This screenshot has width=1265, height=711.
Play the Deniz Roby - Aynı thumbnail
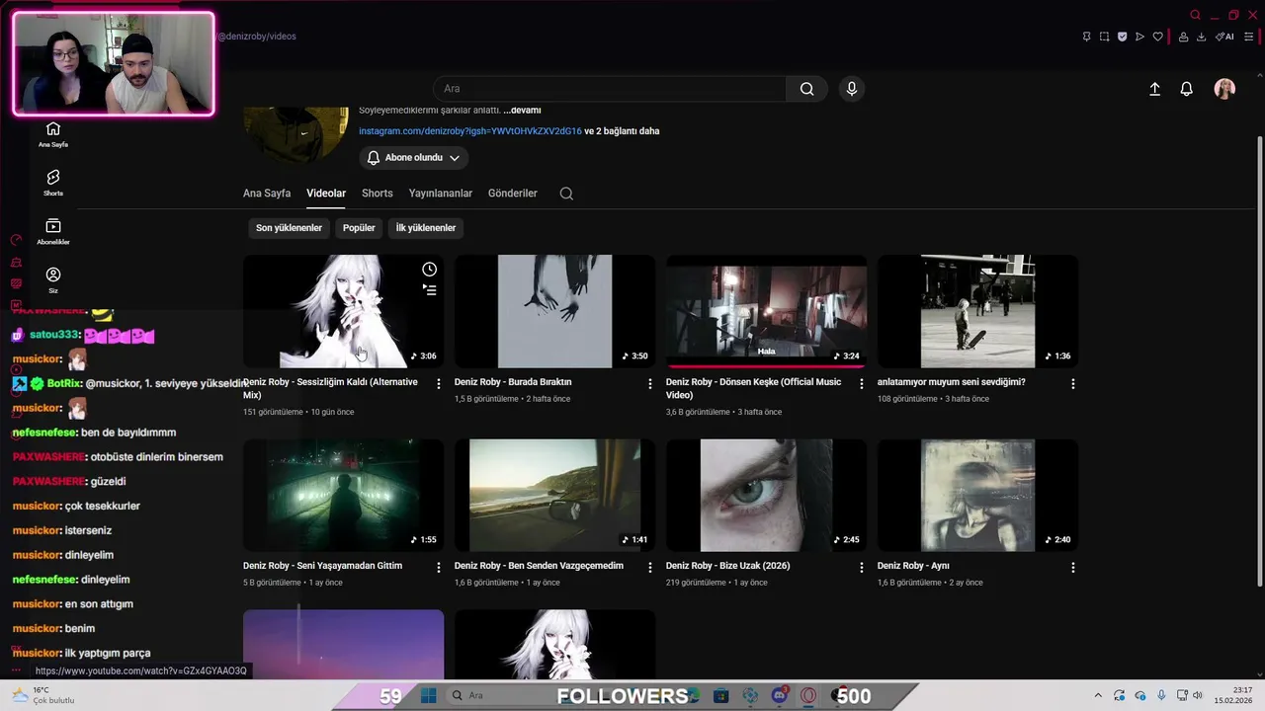point(978,495)
